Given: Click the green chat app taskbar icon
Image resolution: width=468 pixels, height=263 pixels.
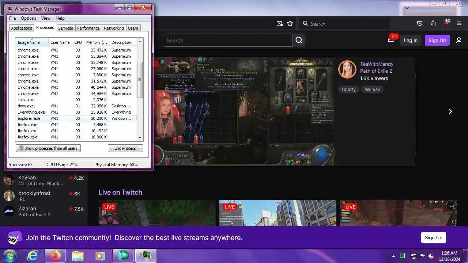Looking at the screenshot, I should (123, 256).
